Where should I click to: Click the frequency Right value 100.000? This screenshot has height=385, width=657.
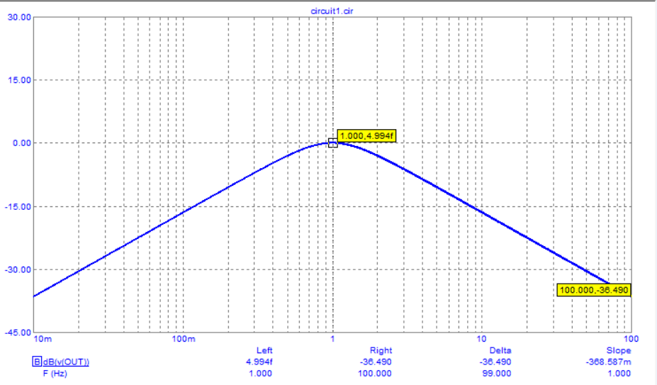(375, 373)
